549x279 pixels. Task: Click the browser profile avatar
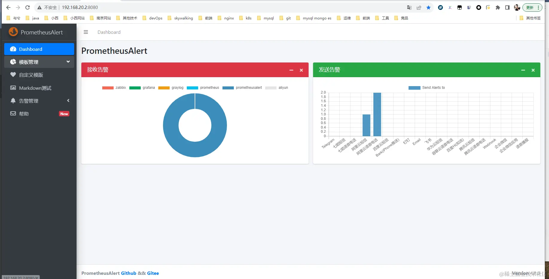[517, 7]
